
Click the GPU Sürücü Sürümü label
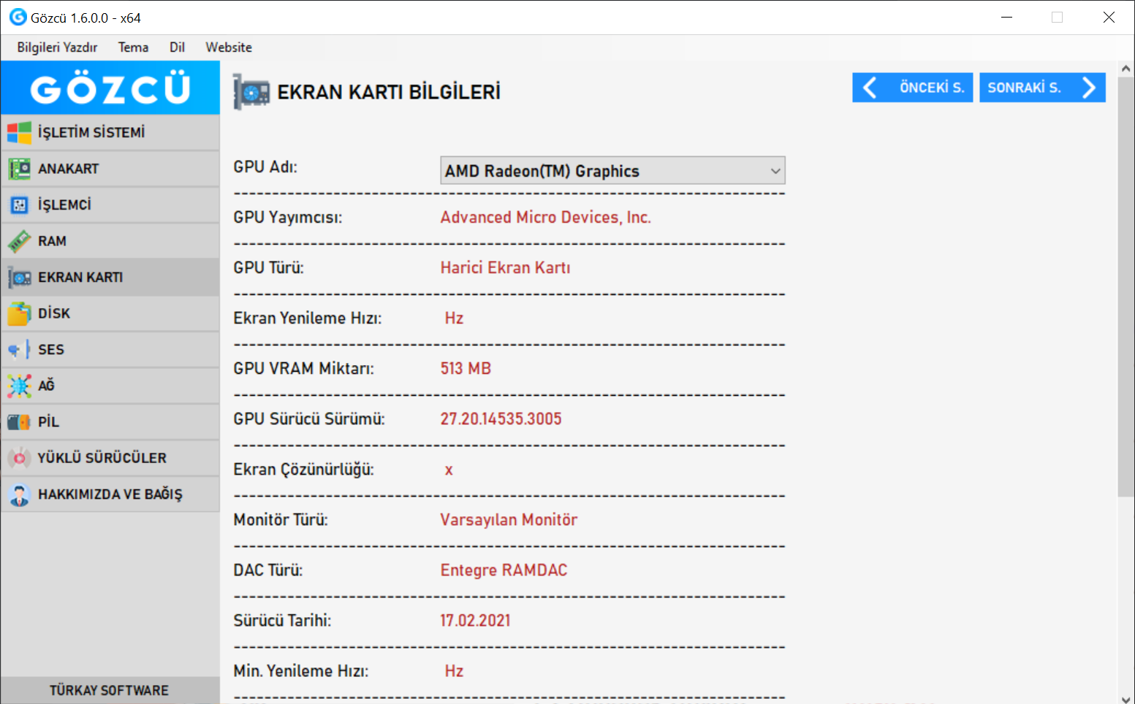pyautogui.click(x=309, y=419)
